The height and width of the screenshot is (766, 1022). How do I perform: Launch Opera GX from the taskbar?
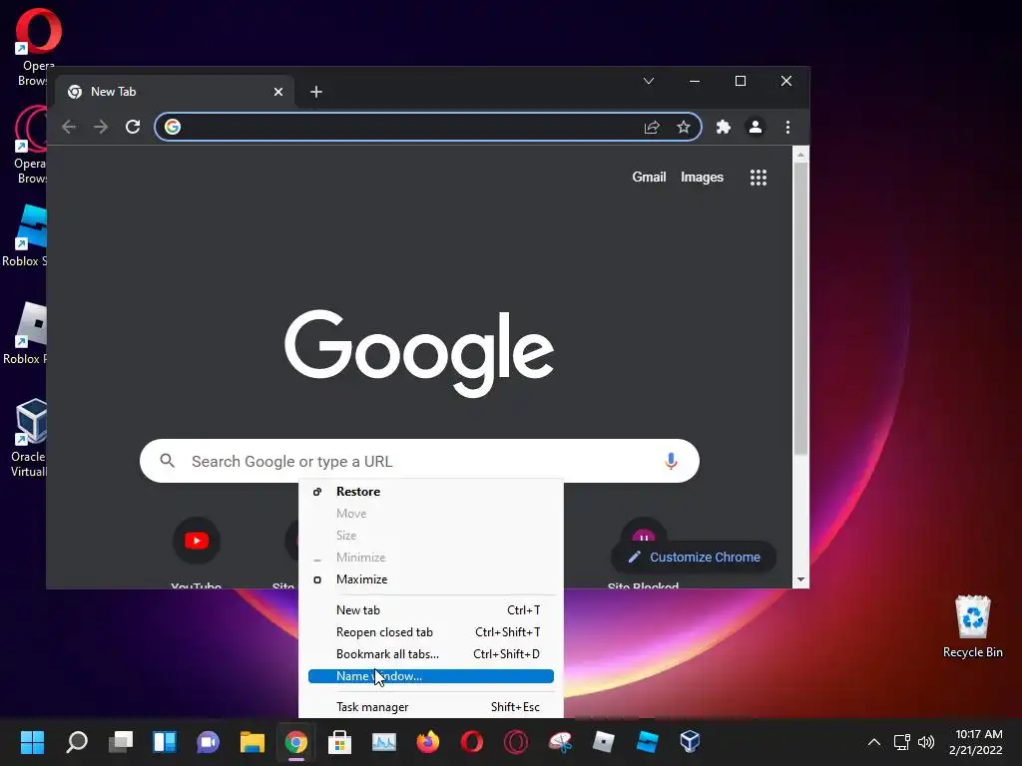(516, 742)
